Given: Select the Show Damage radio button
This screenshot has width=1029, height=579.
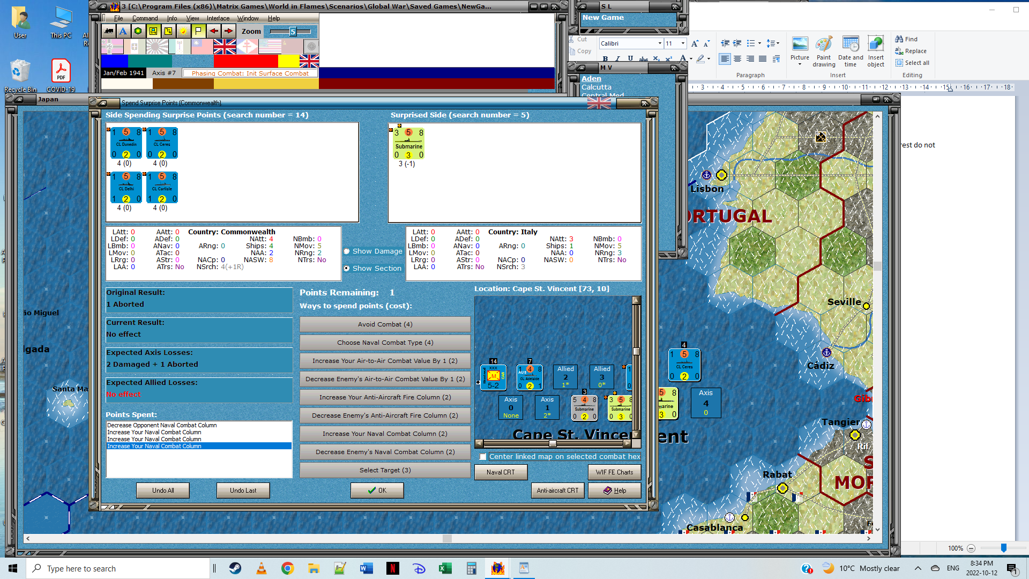Looking at the screenshot, I should coord(347,251).
